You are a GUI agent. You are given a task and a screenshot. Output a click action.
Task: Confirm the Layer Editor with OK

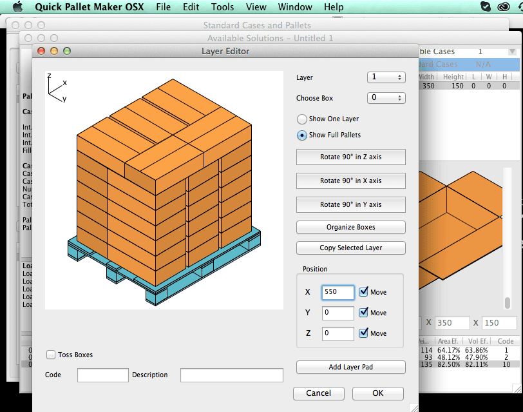377,393
